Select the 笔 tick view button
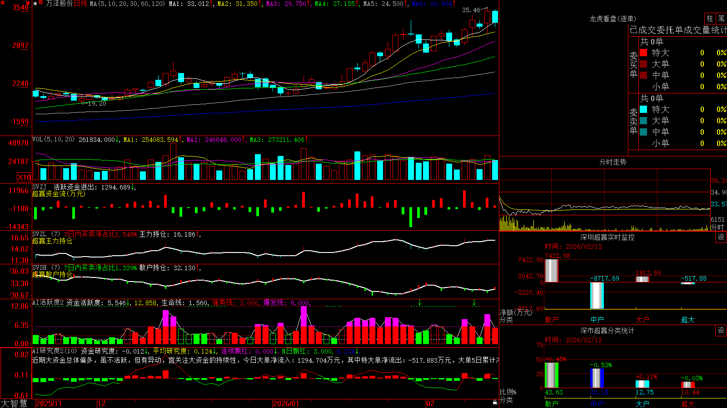Viewport: 727px width, 408px height. (x=721, y=18)
